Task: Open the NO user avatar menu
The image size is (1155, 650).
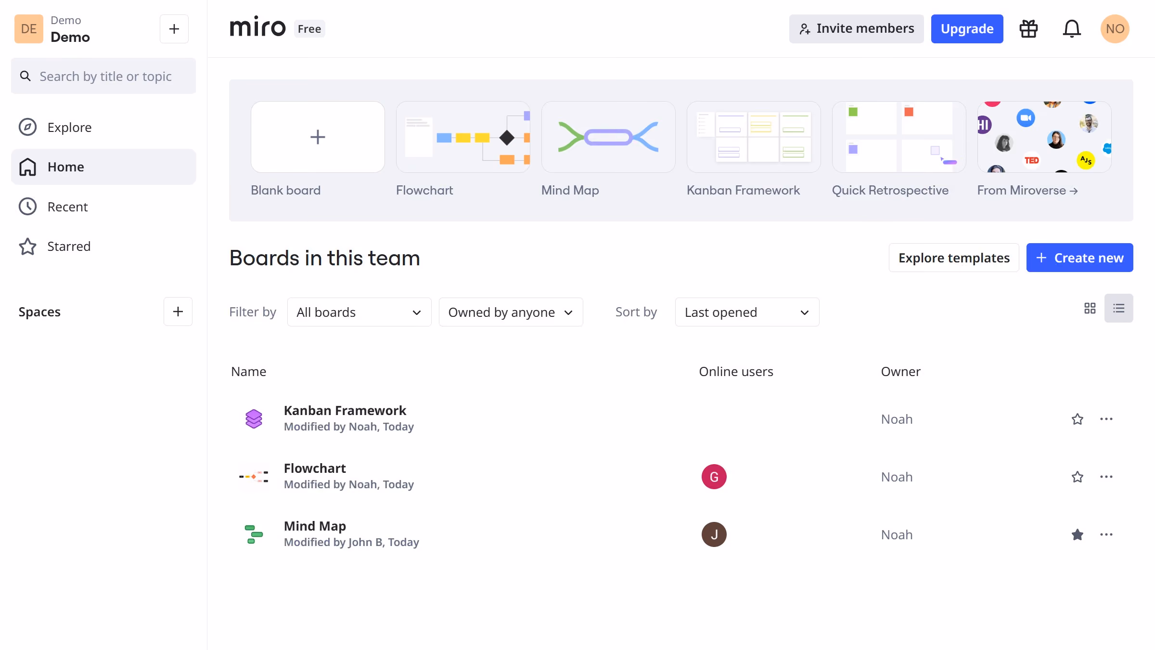Action: click(x=1115, y=29)
